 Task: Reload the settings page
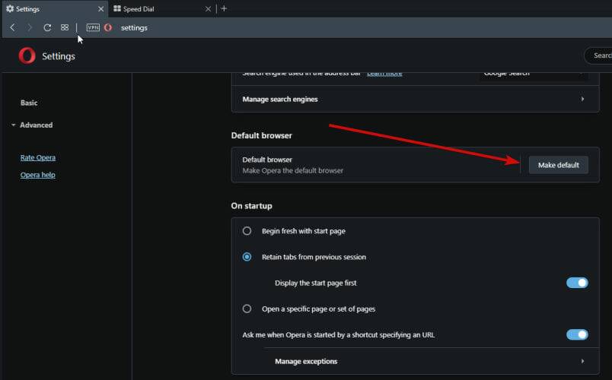[x=47, y=27]
